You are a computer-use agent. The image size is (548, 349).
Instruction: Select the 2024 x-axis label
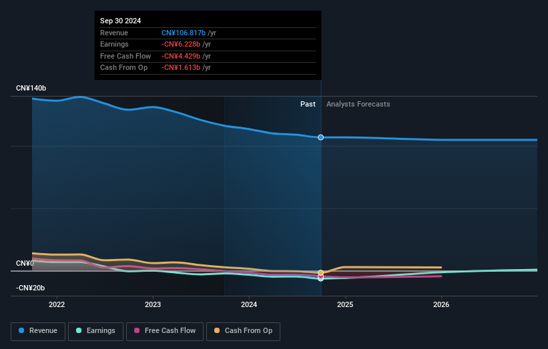[249, 304]
